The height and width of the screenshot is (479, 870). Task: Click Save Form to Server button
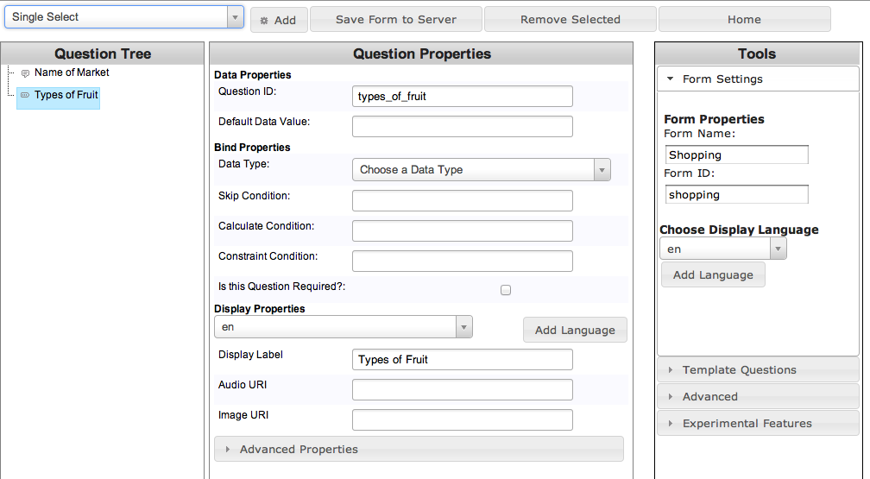click(395, 20)
